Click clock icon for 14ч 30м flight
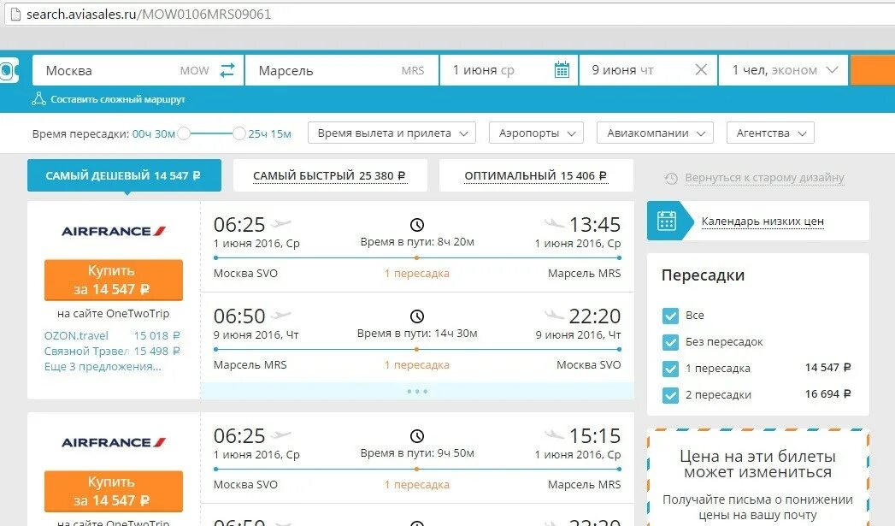 tap(417, 316)
